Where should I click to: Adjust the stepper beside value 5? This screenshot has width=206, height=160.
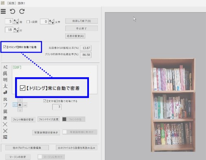[16, 22]
